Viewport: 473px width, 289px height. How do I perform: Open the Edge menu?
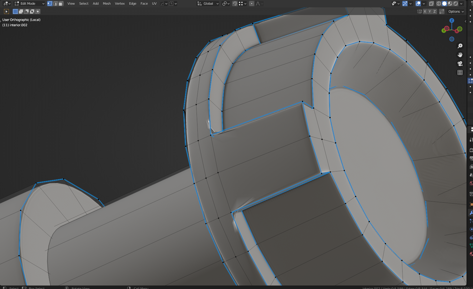(x=133, y=4)
